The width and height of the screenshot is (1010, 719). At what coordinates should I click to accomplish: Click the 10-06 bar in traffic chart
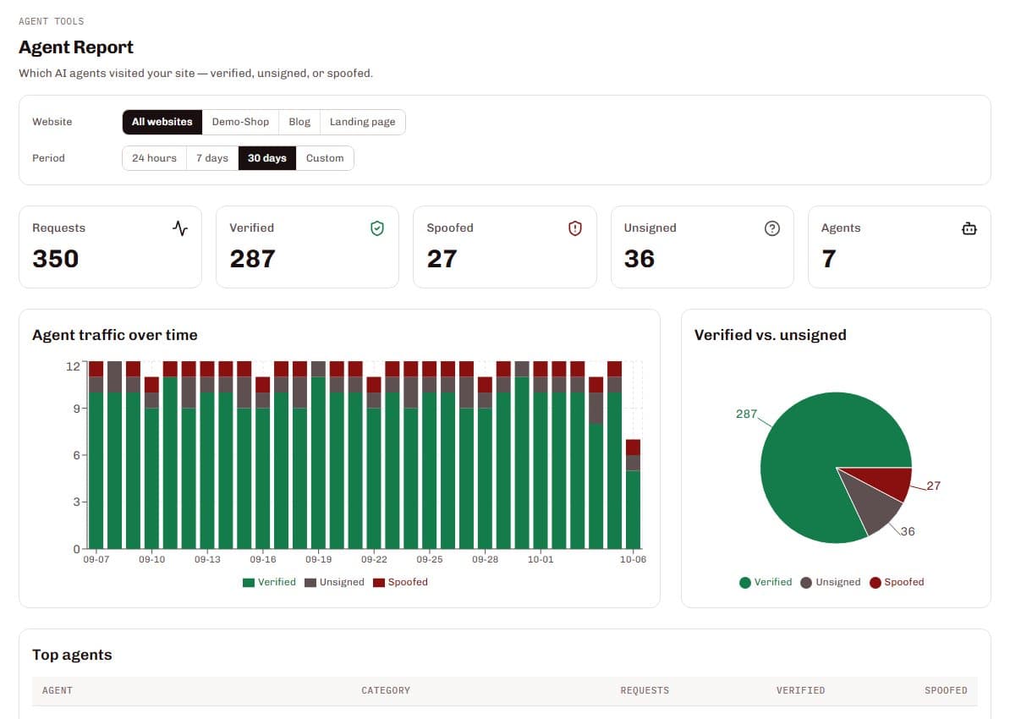(634, 494)
